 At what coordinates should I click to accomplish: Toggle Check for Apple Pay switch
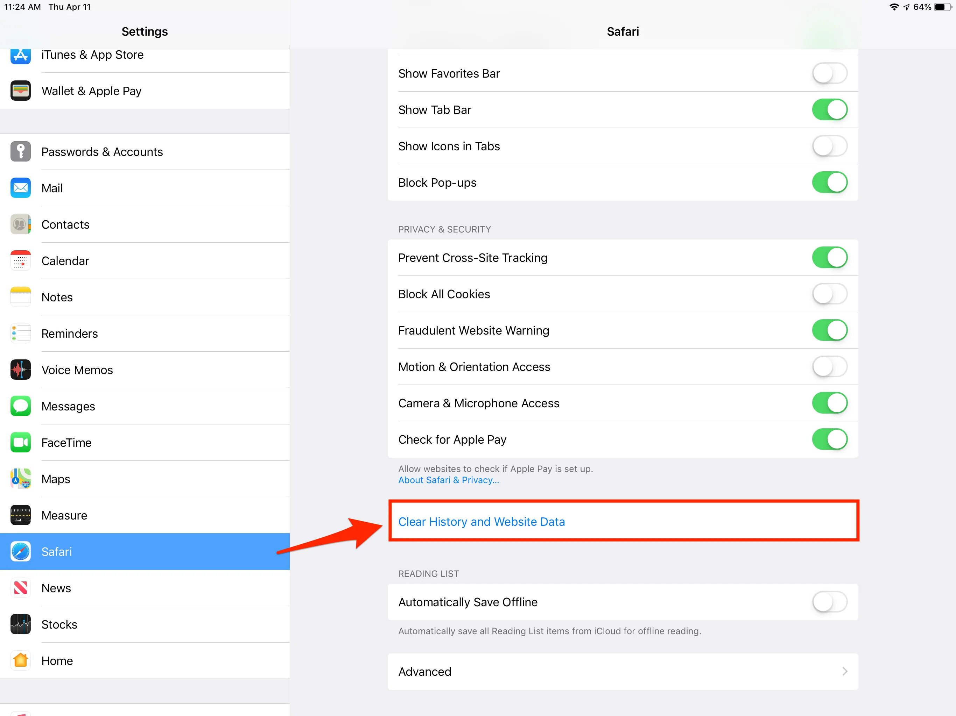(x=828, y=439)
